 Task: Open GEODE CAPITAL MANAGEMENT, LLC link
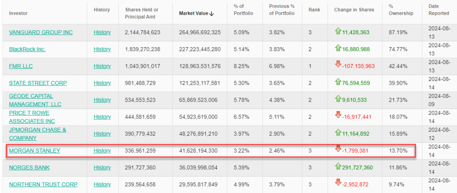tap(35, 100)
